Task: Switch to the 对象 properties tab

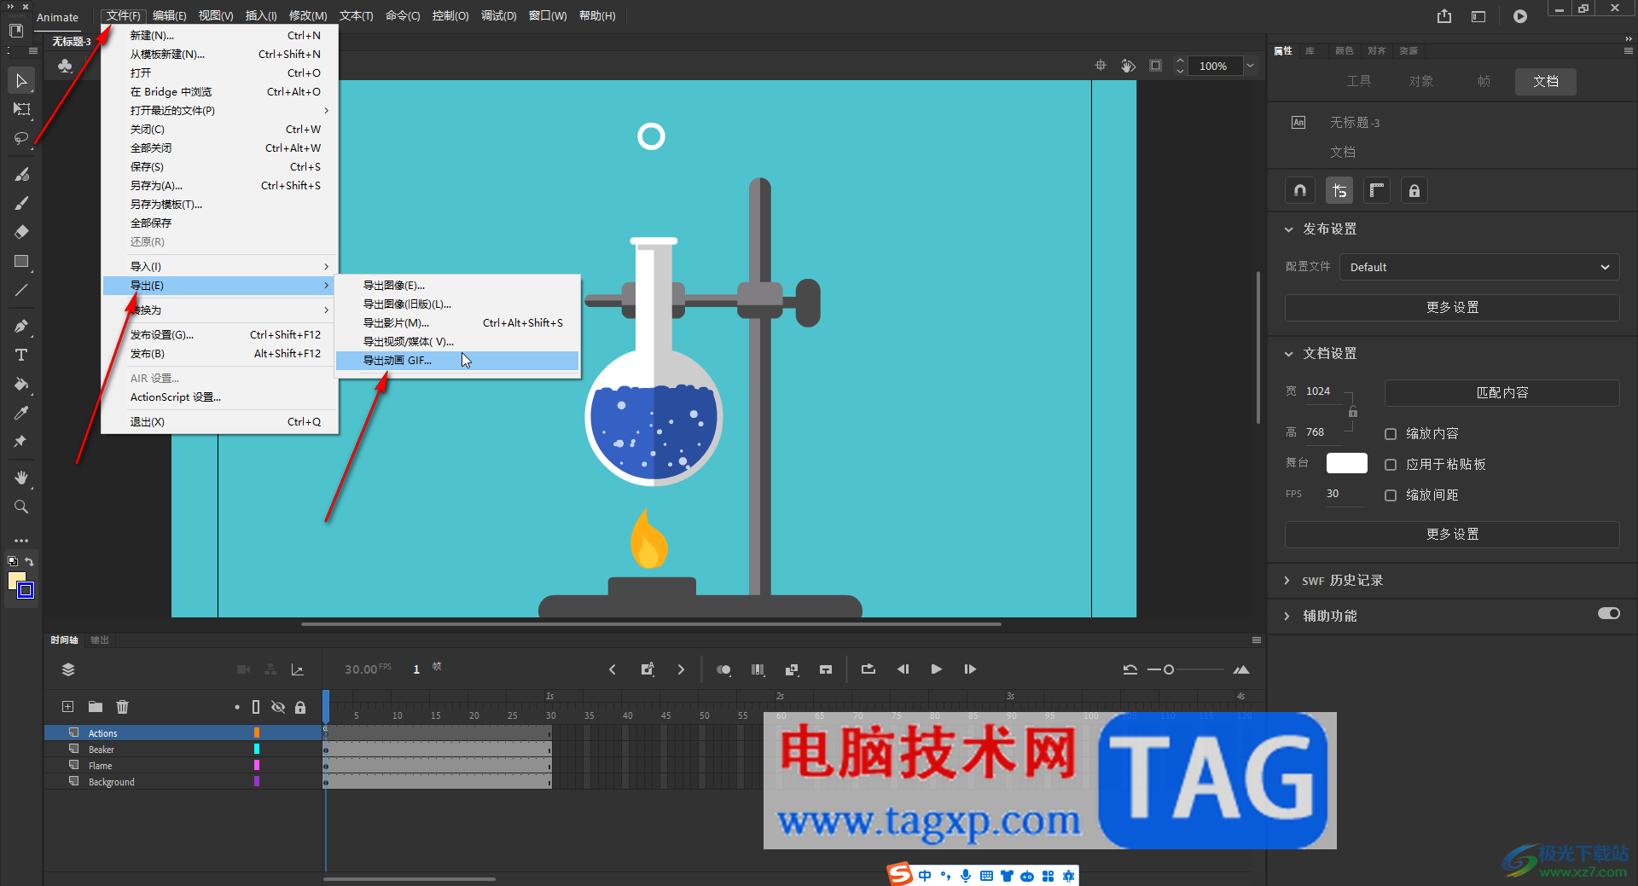Action: [1421, 81]
